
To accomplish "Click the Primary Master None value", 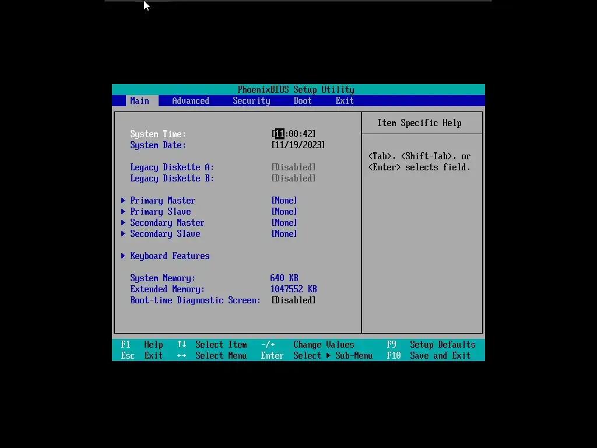I will [284, 200].
